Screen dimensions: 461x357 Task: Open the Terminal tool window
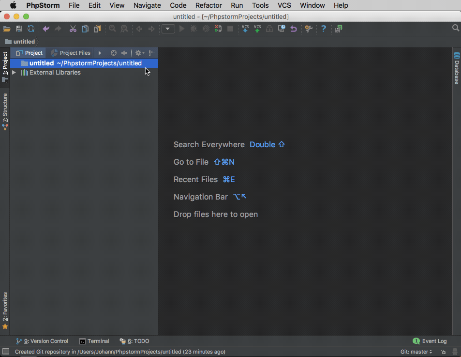pyautogui.click(x=94, y=341)
